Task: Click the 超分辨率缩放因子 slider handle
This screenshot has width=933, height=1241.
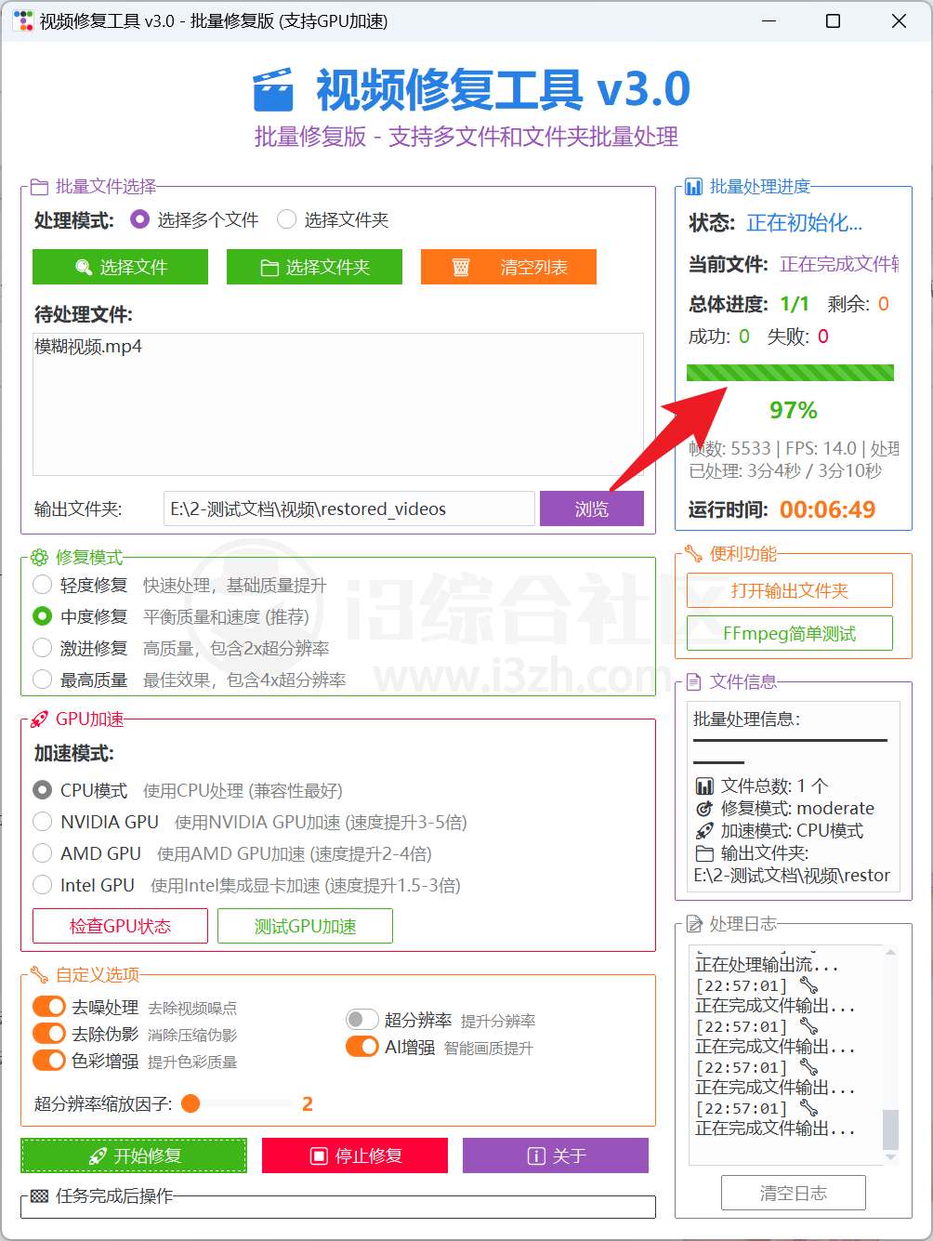Action: coord(191,1103)
